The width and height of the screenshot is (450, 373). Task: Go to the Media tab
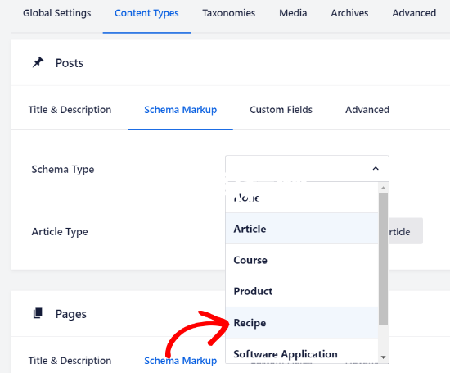(x=293, y=13)
